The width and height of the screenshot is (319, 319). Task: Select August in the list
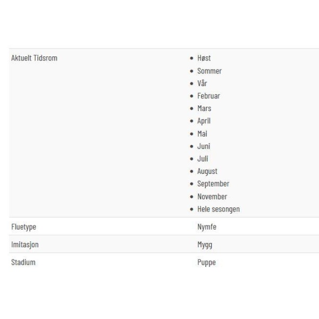click(x=207, y=171)
